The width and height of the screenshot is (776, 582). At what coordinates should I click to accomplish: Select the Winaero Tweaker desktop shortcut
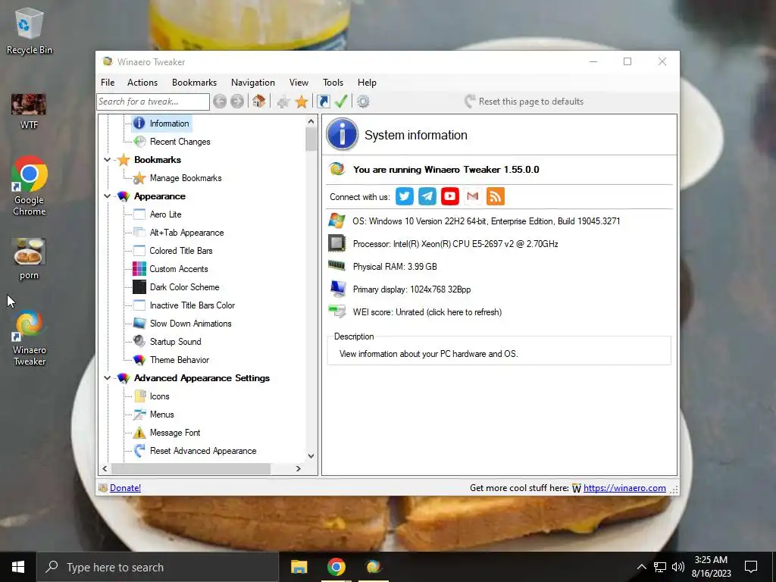click(30, 339)
